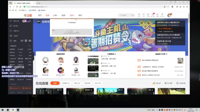Select the 带粉上车 filter pill
The width and height of the screenshot is (200, 112).
coord(77,83)
